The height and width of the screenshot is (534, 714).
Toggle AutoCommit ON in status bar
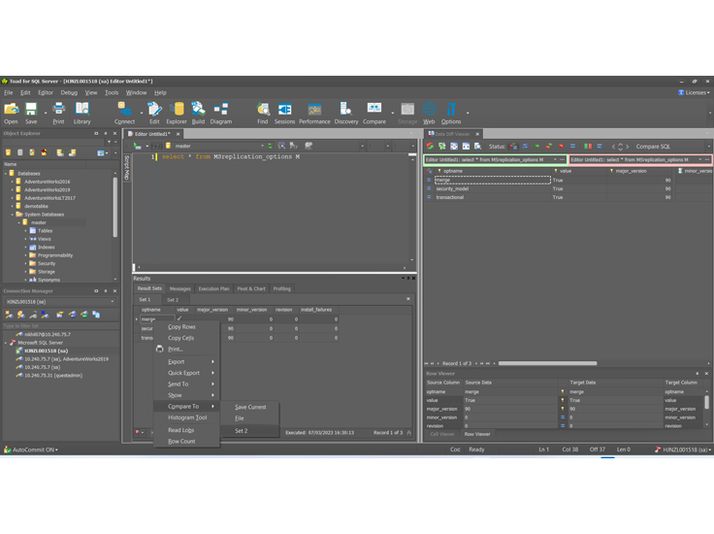31,450
